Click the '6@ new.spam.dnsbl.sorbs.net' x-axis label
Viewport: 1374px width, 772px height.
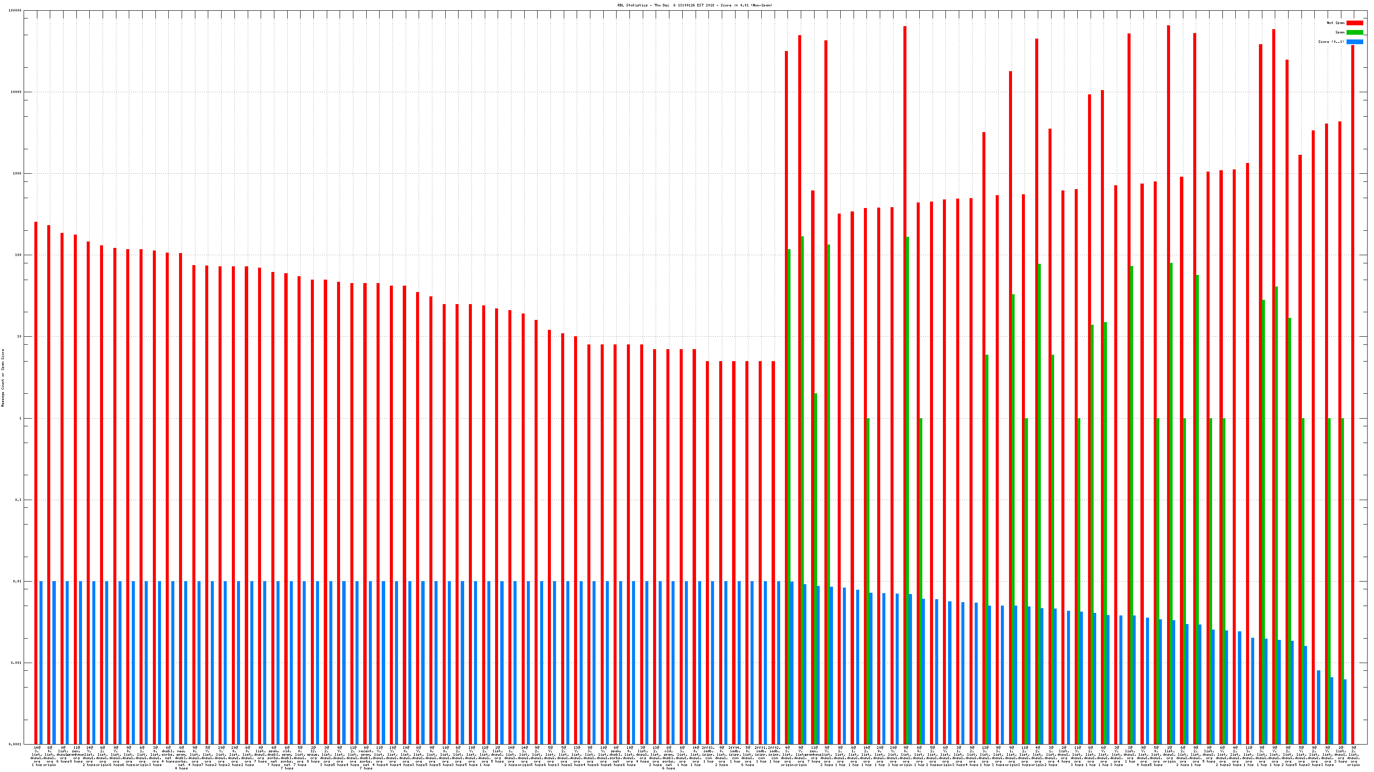(x=181, y=757)
